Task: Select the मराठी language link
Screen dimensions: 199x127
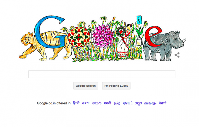Action: point(107,103)
